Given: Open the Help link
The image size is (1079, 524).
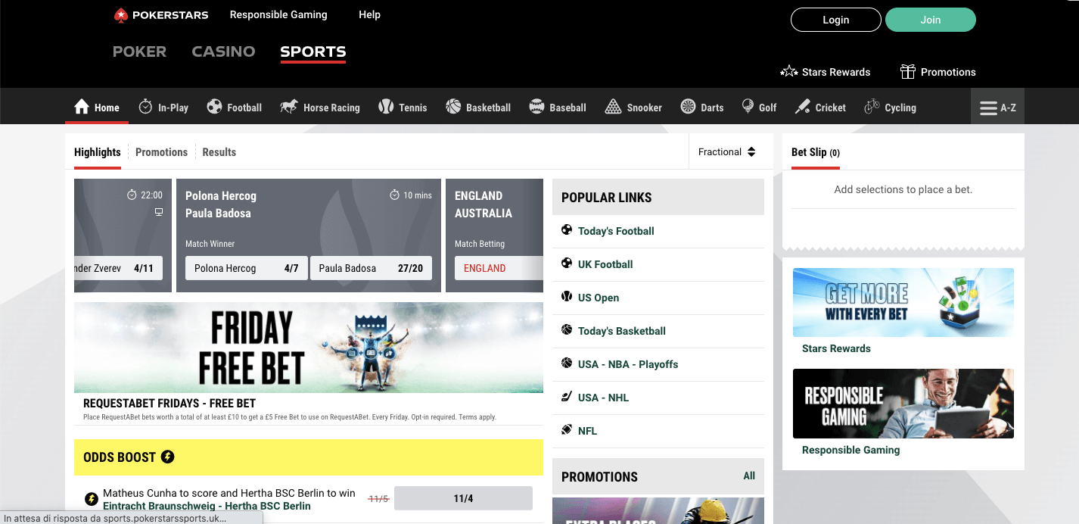Looking at the screenshot, I should (369, 14).
